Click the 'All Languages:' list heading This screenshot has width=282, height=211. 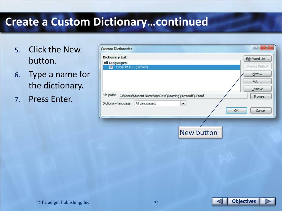pyautogui.click(x=116, y=63)
